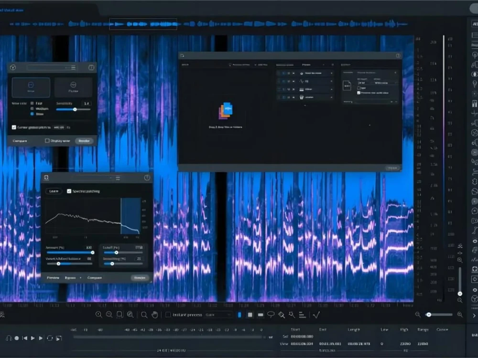The image size is (478, 358).
Task: Choose the Fast wow rate option
Action: tap(32, 104)
